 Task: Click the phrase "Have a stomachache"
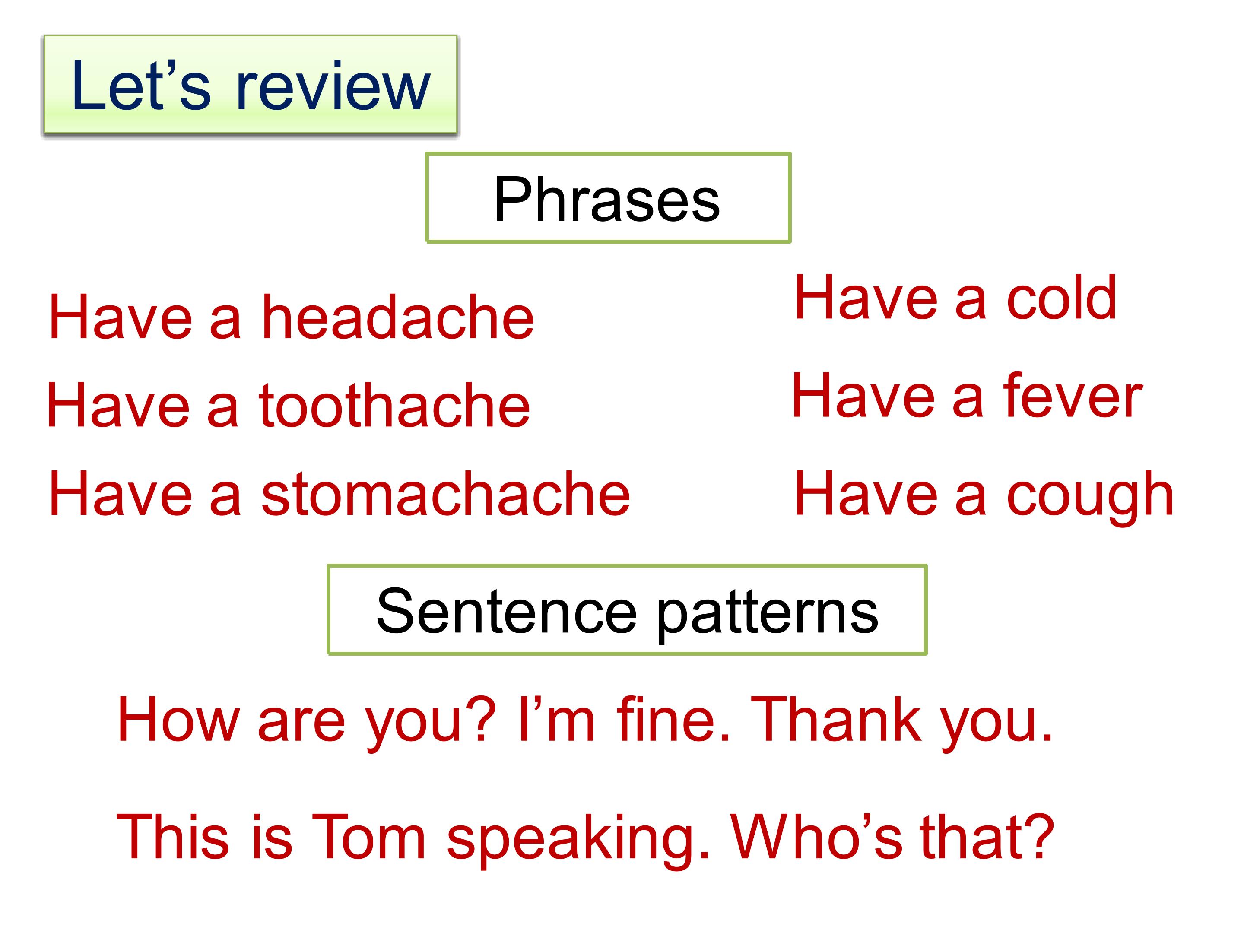[340, 493]
